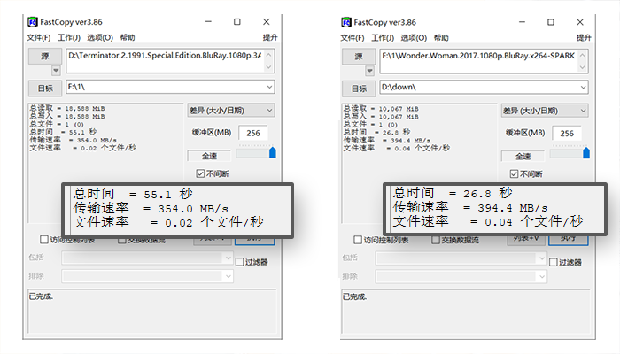Click the speed slider handle in left window
The image size is (620, 354).
[x=273, y=152]
